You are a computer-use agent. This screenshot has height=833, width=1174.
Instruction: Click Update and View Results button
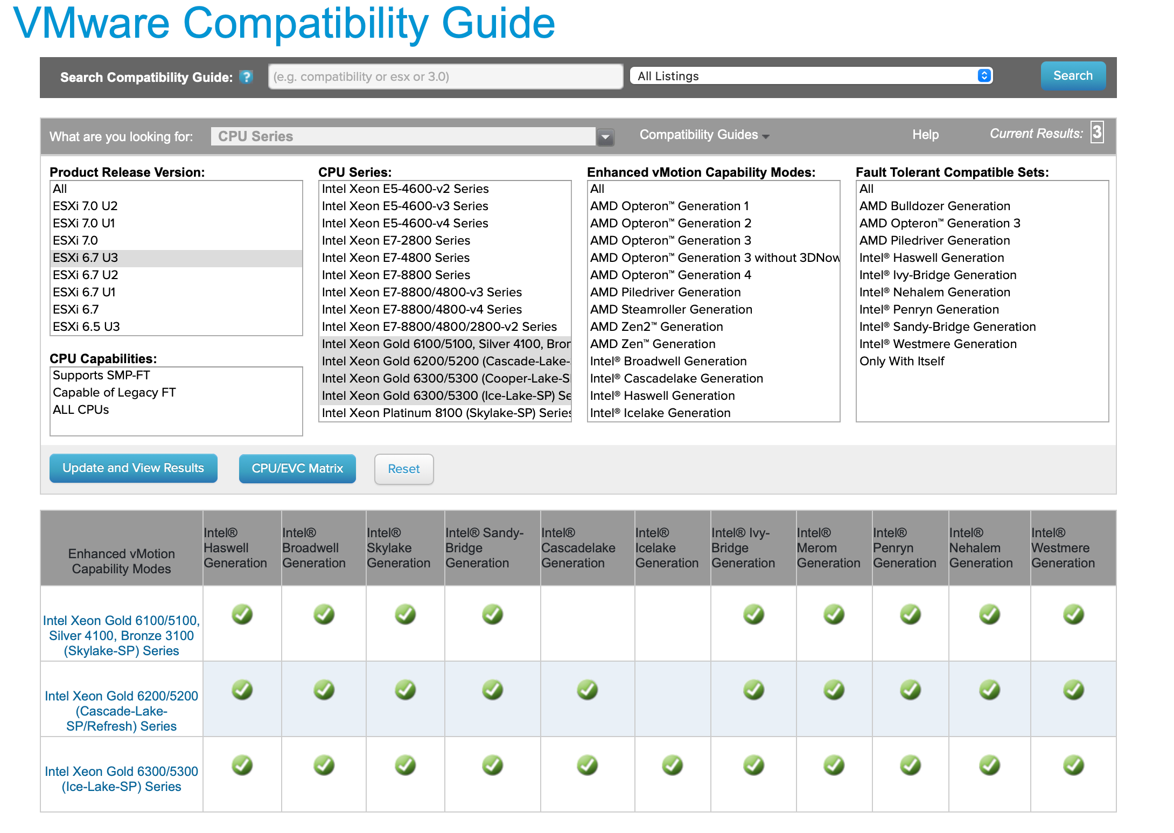(x=134, y=468)
